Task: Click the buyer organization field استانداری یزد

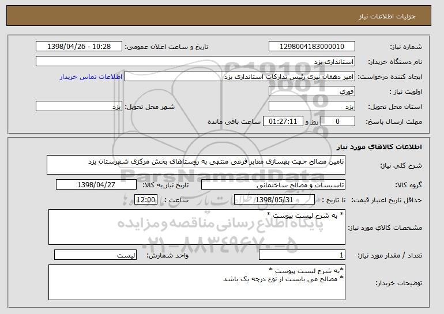Action: click(195, 62)
